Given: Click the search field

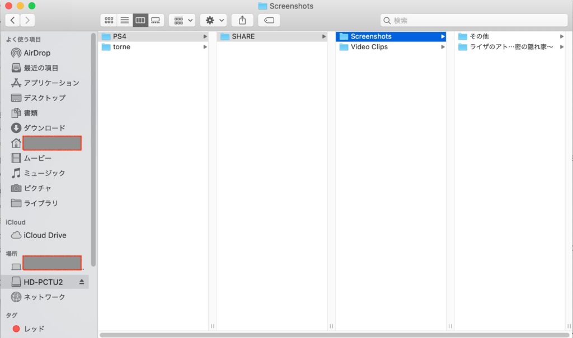Looking at the screenshot, I should pyautogui.click(x=474, y=21).
